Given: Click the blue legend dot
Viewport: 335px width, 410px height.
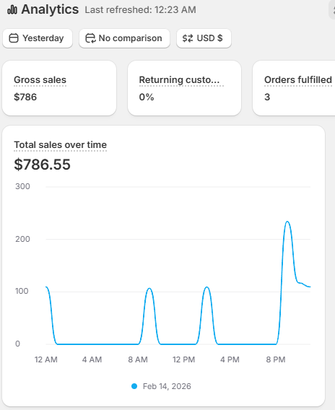Looking at the screenshot, I should pos(134,386).
